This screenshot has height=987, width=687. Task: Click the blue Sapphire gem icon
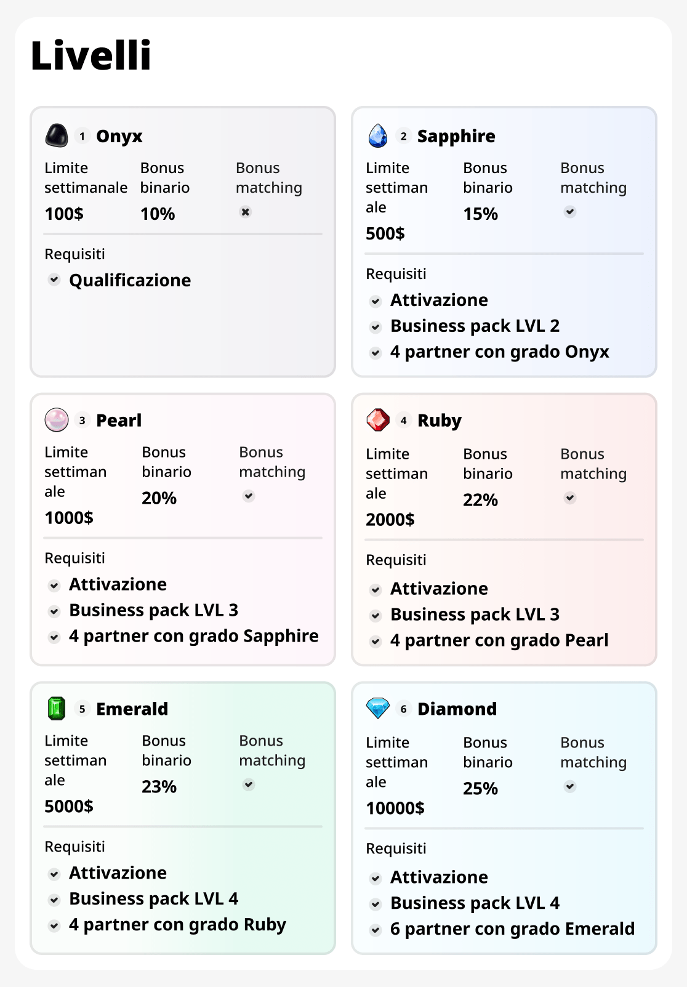[x=378, y=135]
